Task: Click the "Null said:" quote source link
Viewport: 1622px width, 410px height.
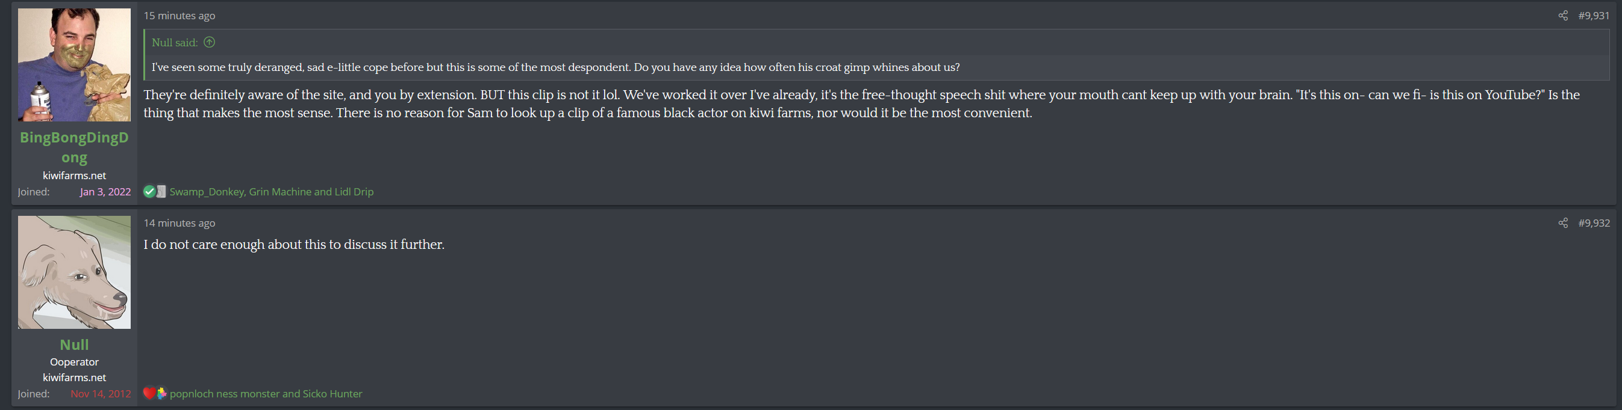Action: click(175, 43)
